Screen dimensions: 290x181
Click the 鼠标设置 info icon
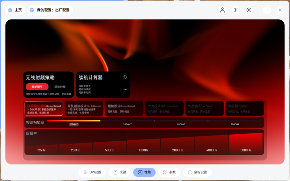pyautogui.click(x=189, y=172)
